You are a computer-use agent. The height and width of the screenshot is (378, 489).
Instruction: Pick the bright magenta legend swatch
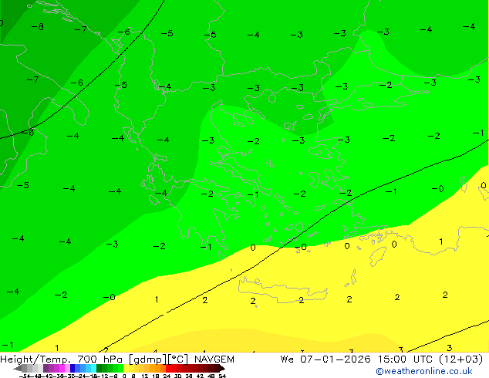(62, 368)
